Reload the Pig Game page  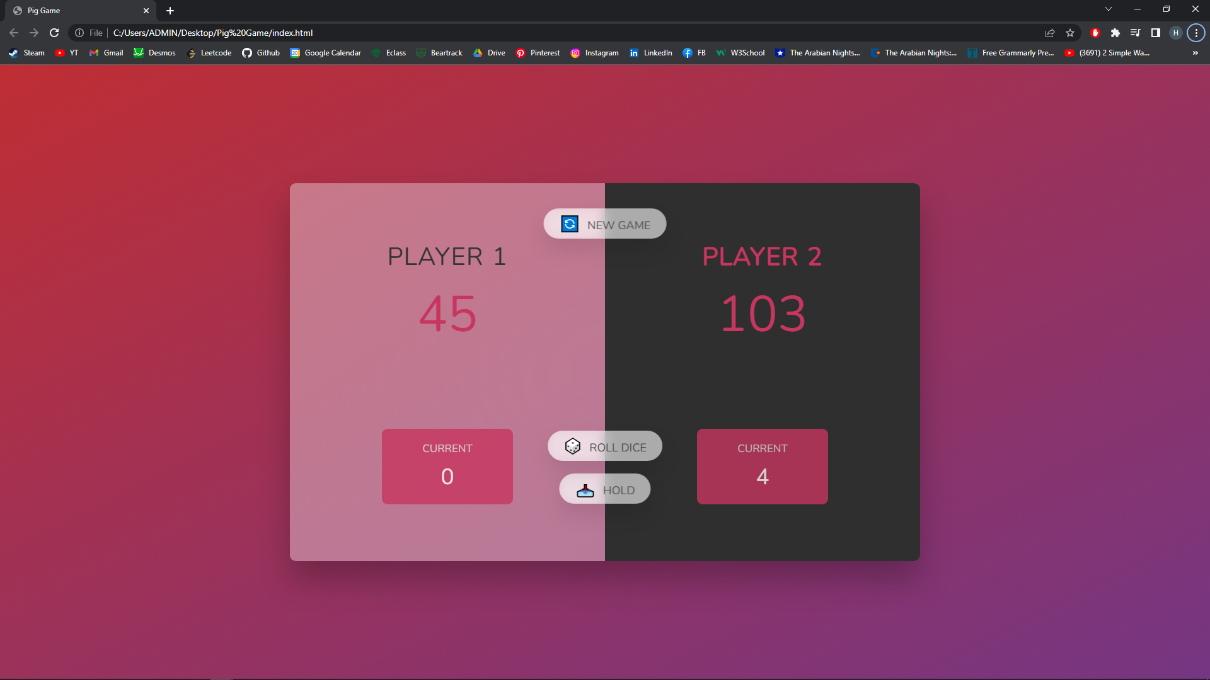click(x=54, y=32)
